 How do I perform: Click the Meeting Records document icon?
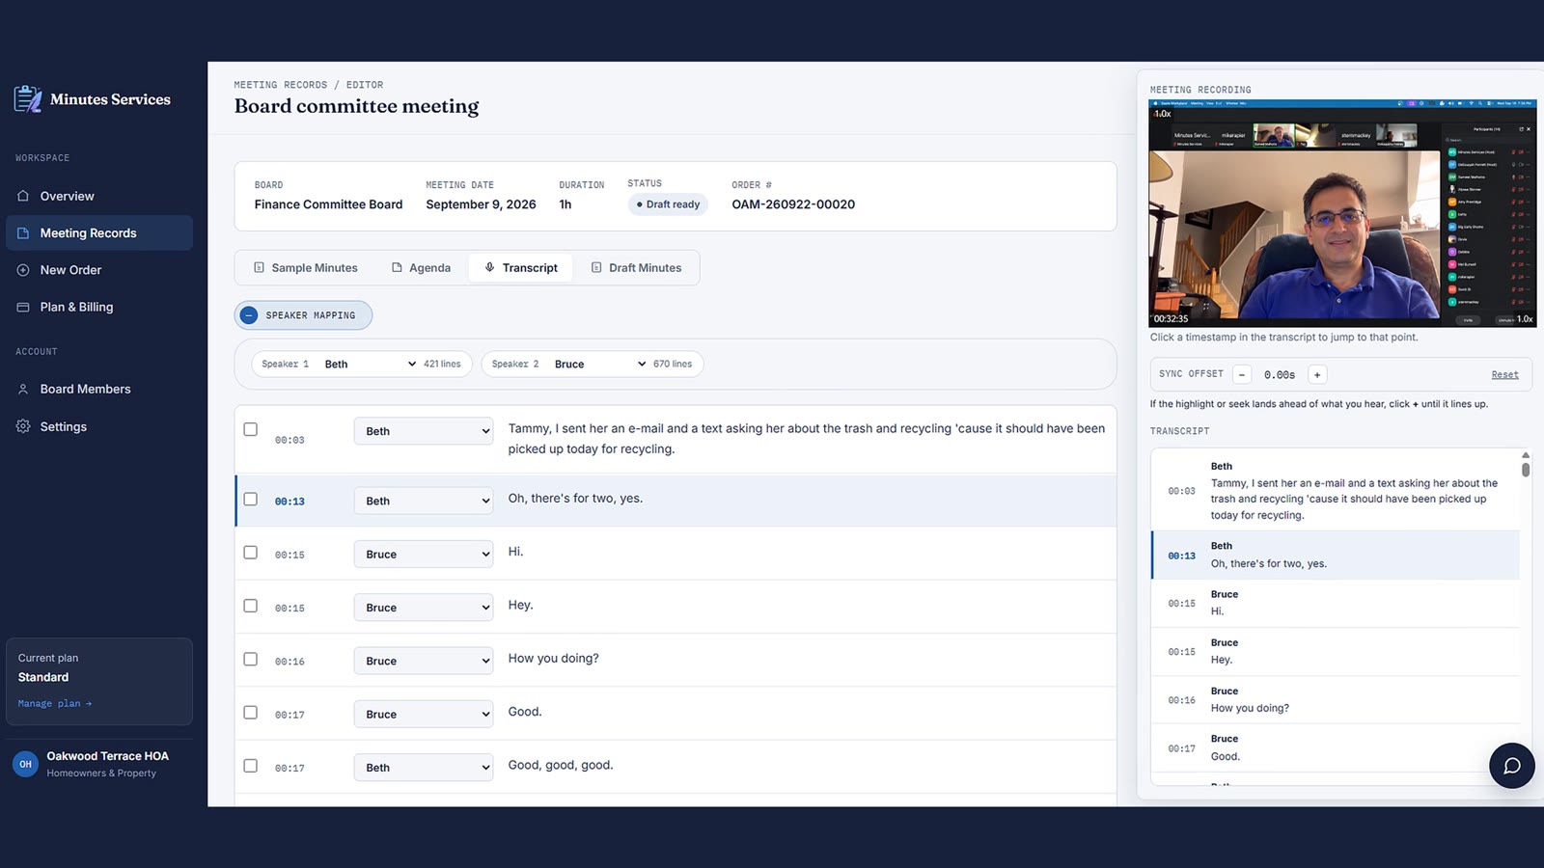pos(23,233)
